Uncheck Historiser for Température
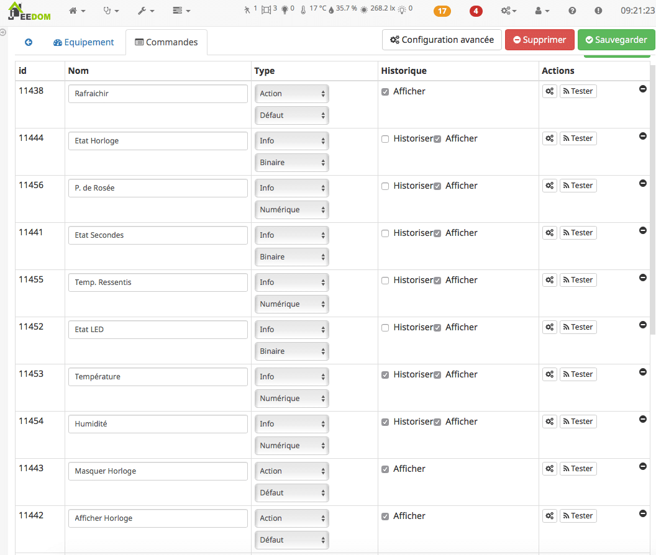Viewport: 656px width, 555px height. pos(385,375)
